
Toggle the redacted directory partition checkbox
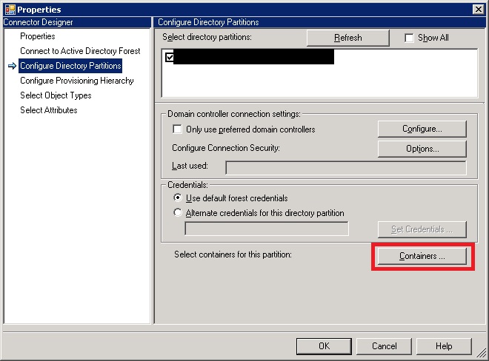(x=170, y=57)
